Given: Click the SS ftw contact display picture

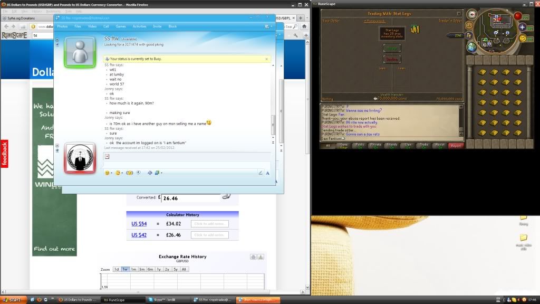Looking at the screenshot, I should click(80, 52).
